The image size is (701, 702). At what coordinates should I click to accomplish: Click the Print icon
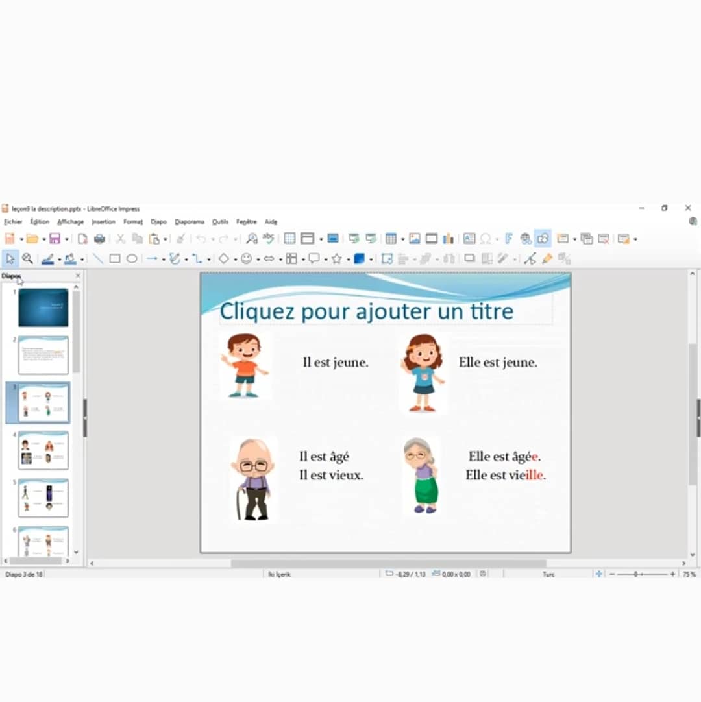click(x=99, y=239)
